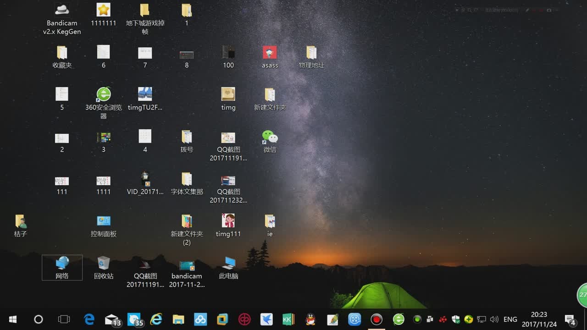Open the 收藏夹 folder

[x=62, y=57]
